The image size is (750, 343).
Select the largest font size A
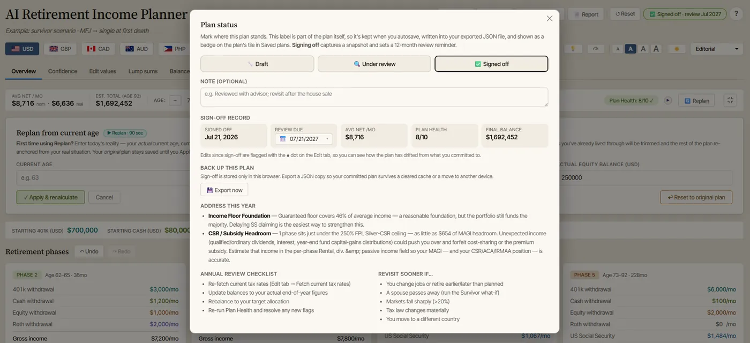click(x=656, y=49)
